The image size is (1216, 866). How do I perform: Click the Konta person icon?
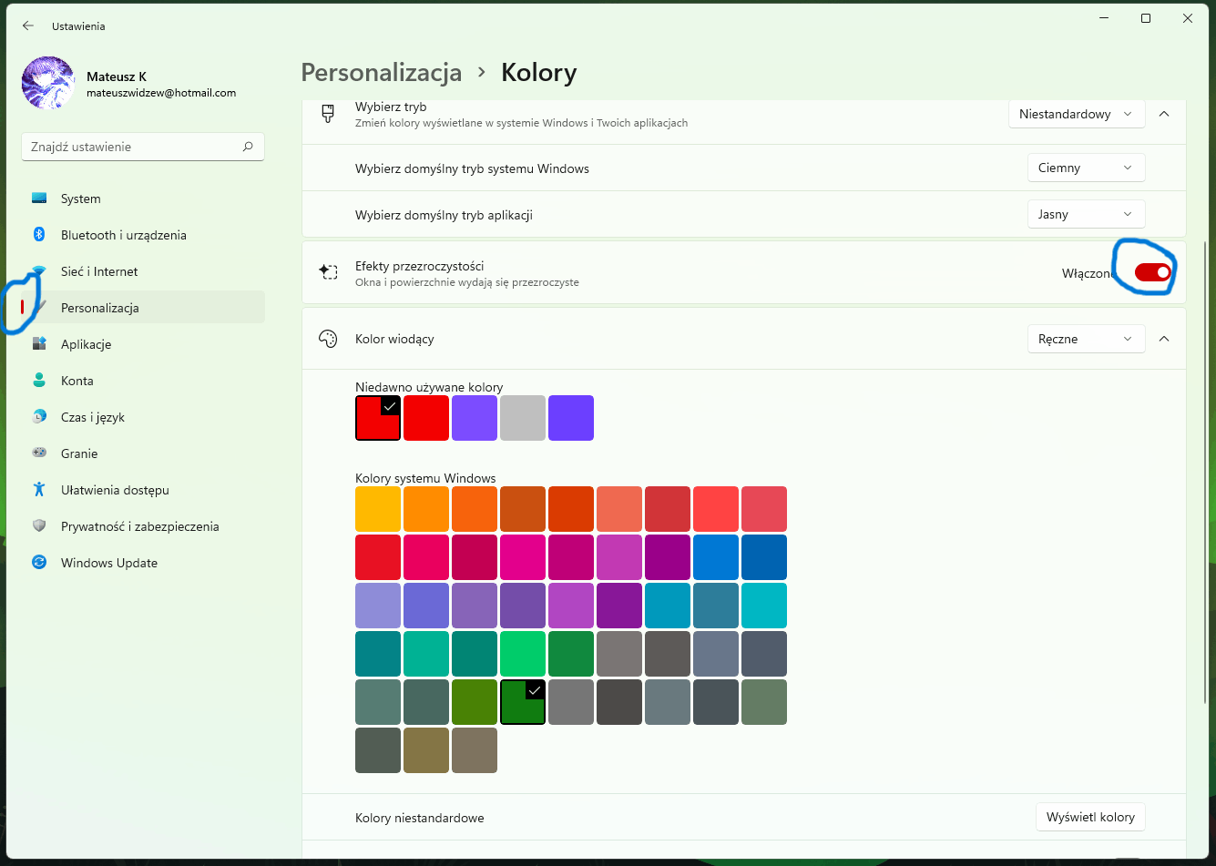pos(39,381)
